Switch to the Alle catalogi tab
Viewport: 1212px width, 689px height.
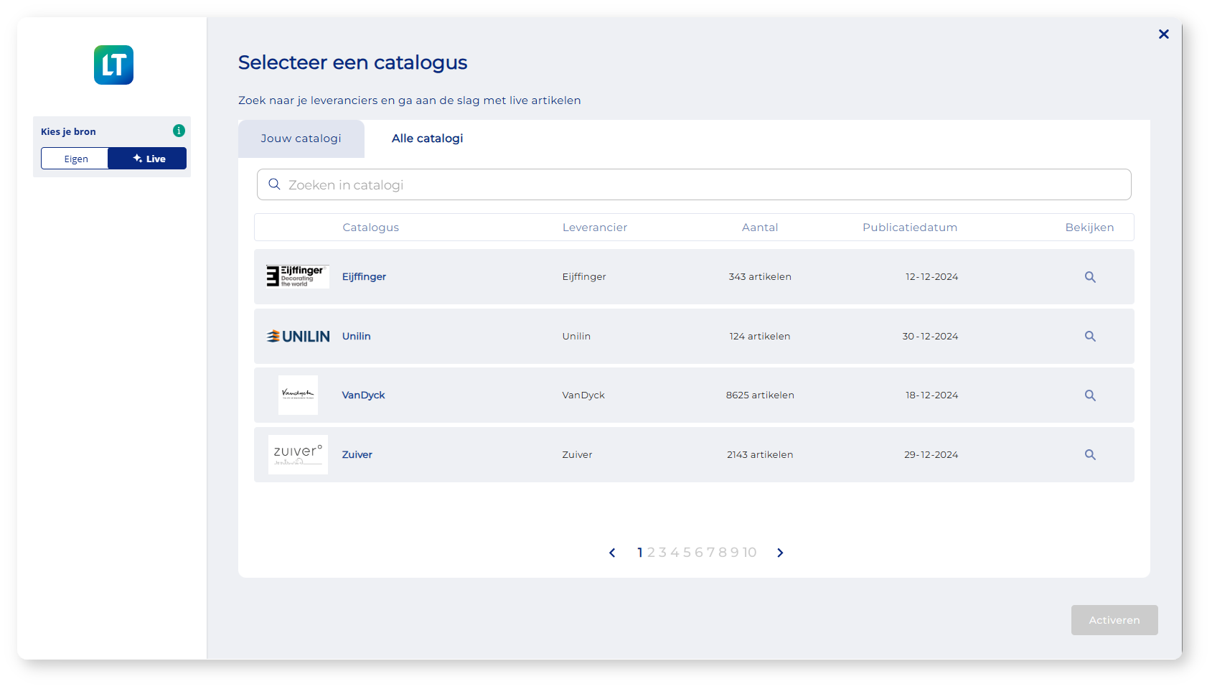click(426, 138)
